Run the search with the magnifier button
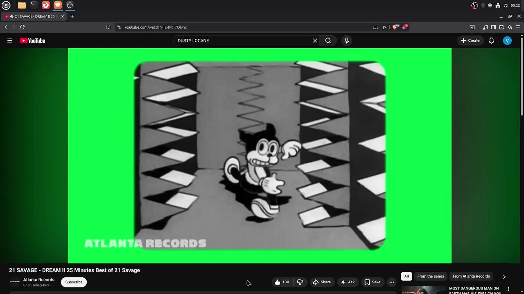 click(328, 40)
